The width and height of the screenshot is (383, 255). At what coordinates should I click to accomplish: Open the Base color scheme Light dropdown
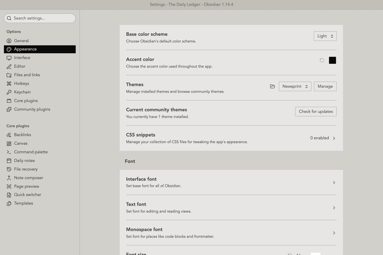pos(325,36)
